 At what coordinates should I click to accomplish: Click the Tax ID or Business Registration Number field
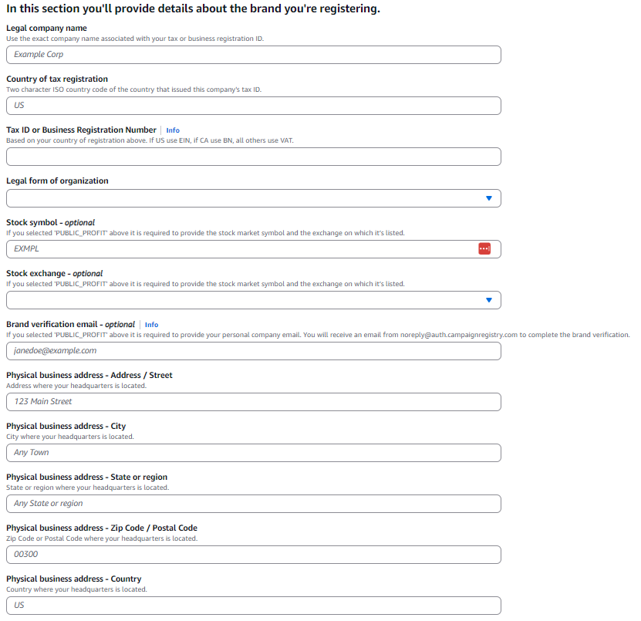coord(254,157)
